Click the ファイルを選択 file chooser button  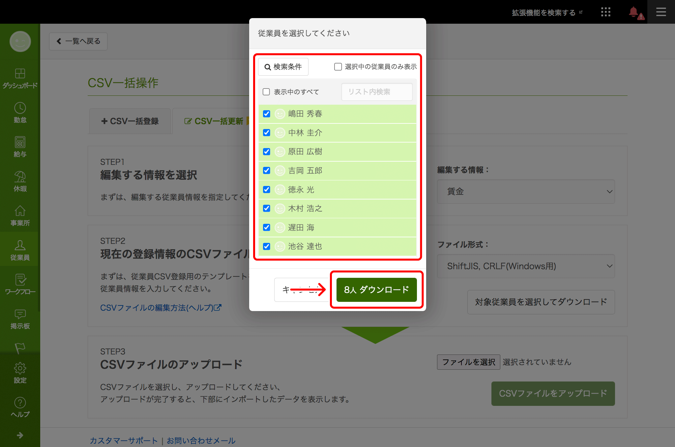[x=468, y=362]
